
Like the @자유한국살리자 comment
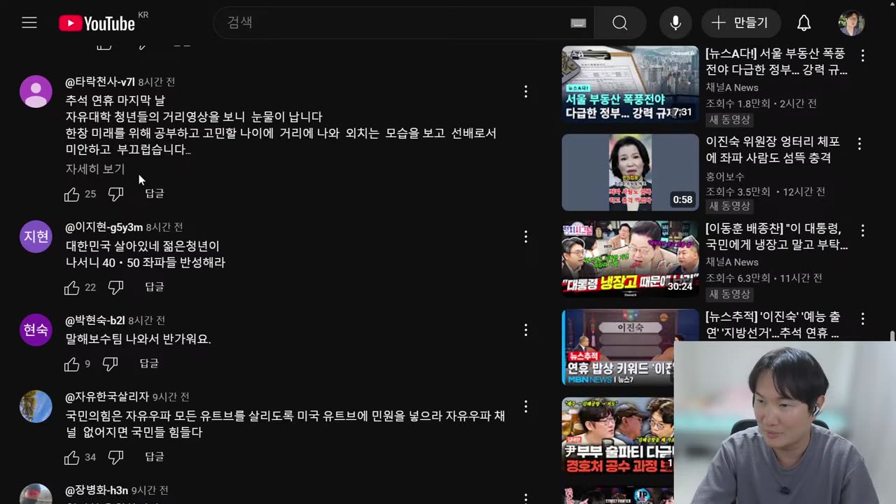(72, 458)
